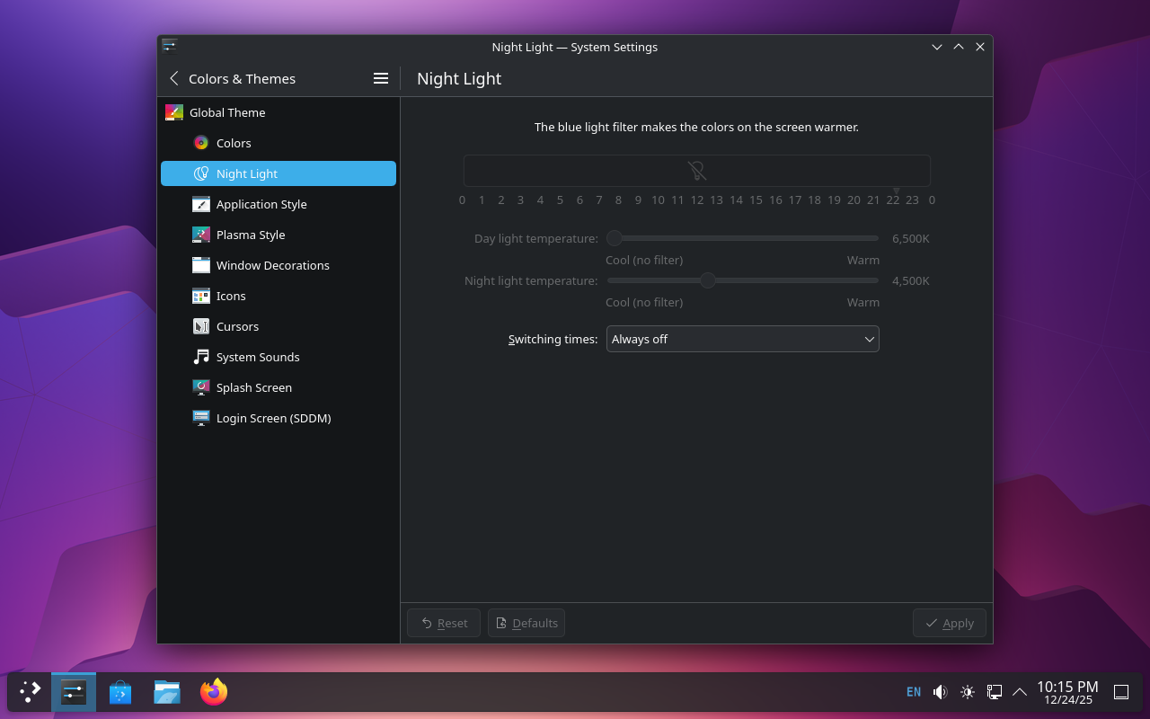The width and height of the screenshot is (1150, 719).
Task: Launch Firefox from the taskbar
Action: click(214, 692)
